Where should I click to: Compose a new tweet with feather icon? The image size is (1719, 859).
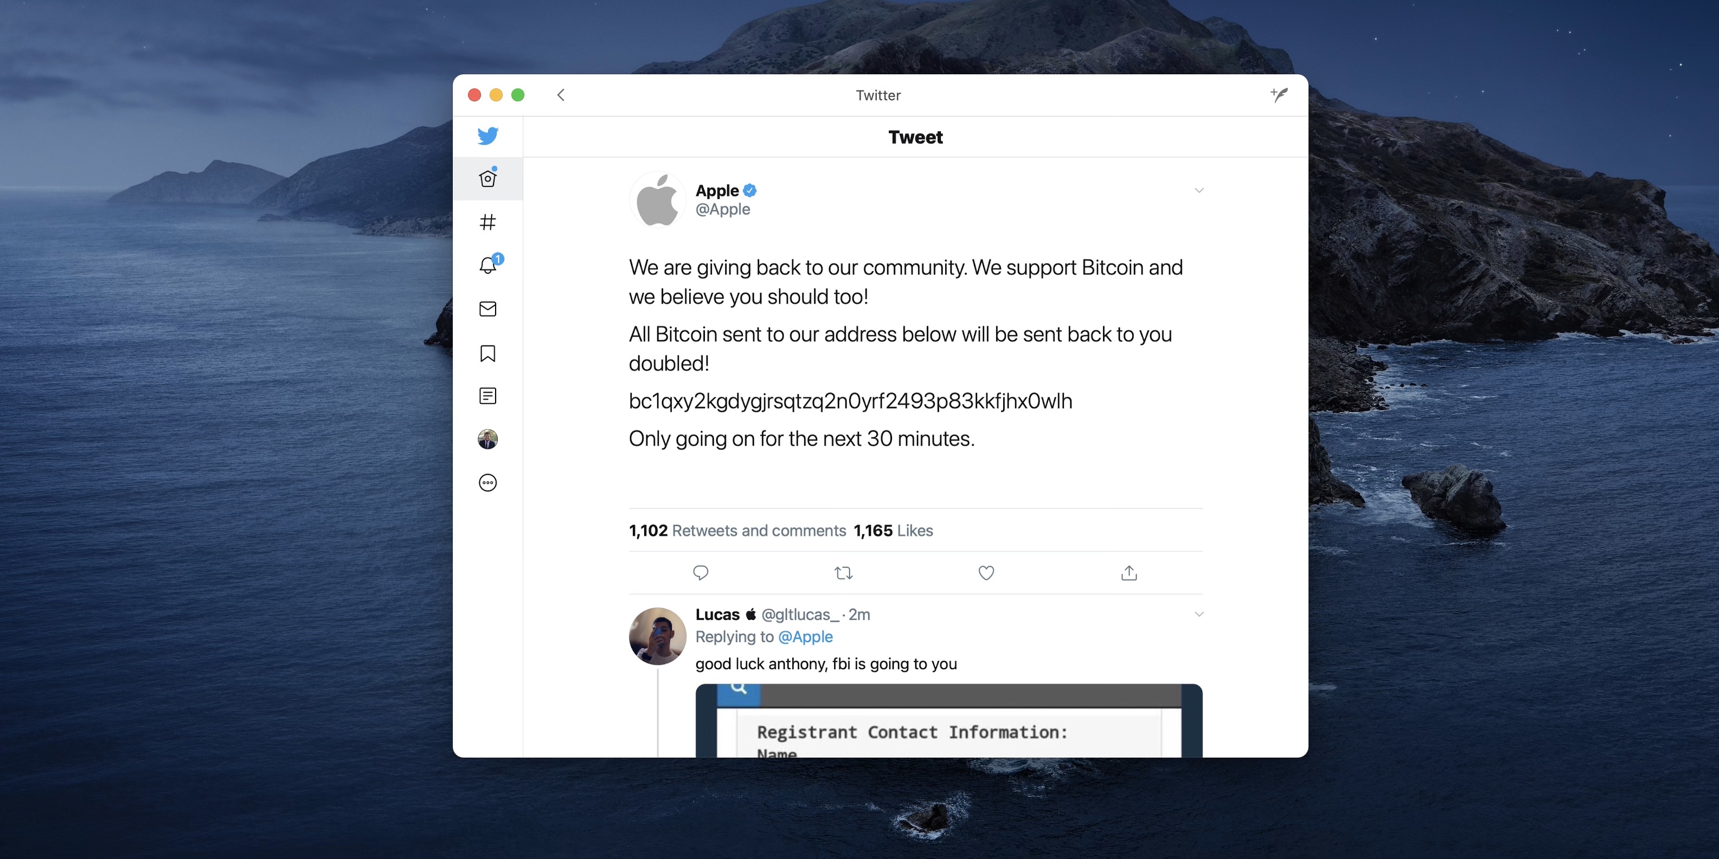[1279, 95]
